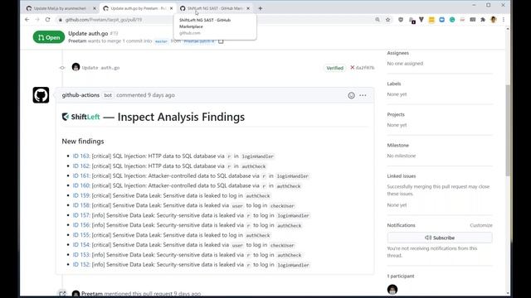Open the Update auth.go commit message link
This screenshot has width=531, height=298.
[100, 68]
